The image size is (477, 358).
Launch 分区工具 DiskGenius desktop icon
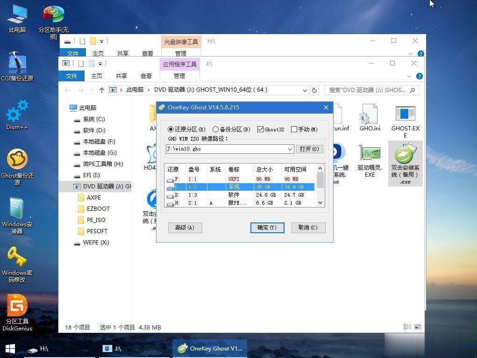click(17, 313)
